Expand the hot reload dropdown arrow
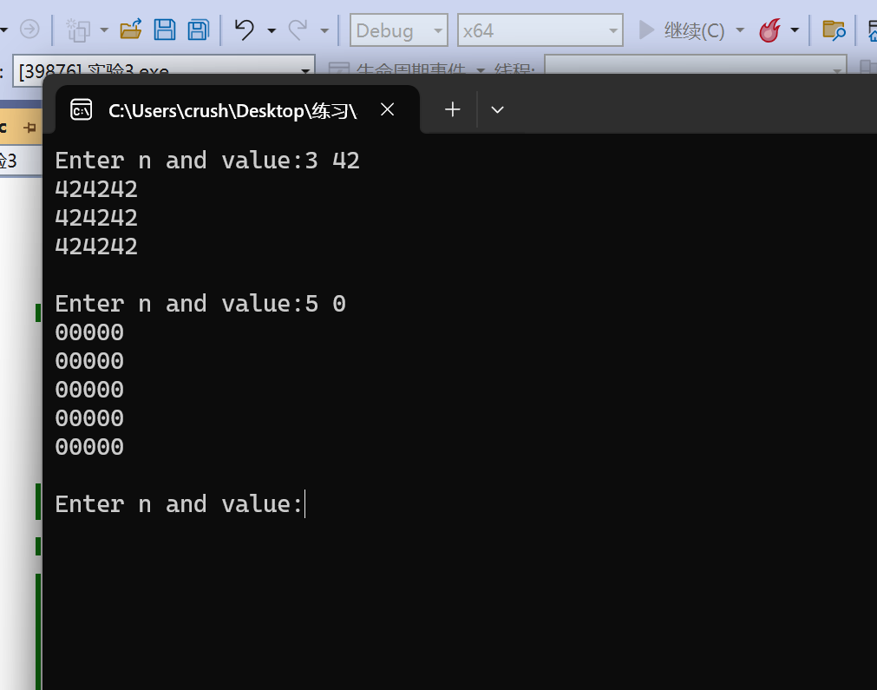Viewport: 877px width, 690px height. click(795, 30)
